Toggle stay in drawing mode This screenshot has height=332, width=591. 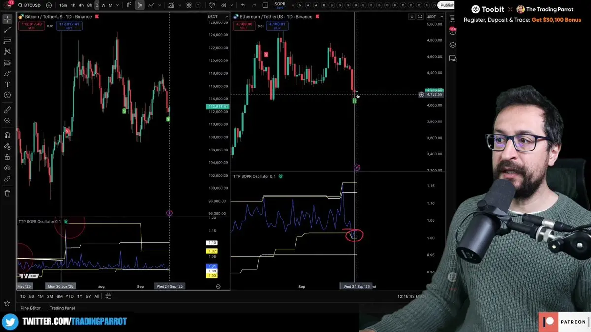tap(7, 146)
